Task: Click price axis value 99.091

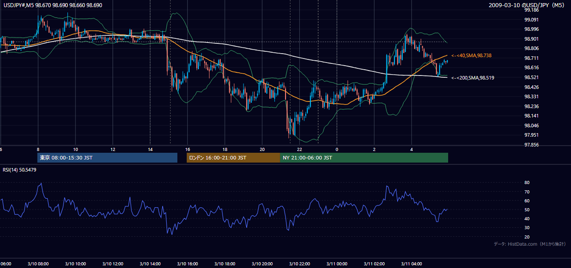Action: coord(532,20)
